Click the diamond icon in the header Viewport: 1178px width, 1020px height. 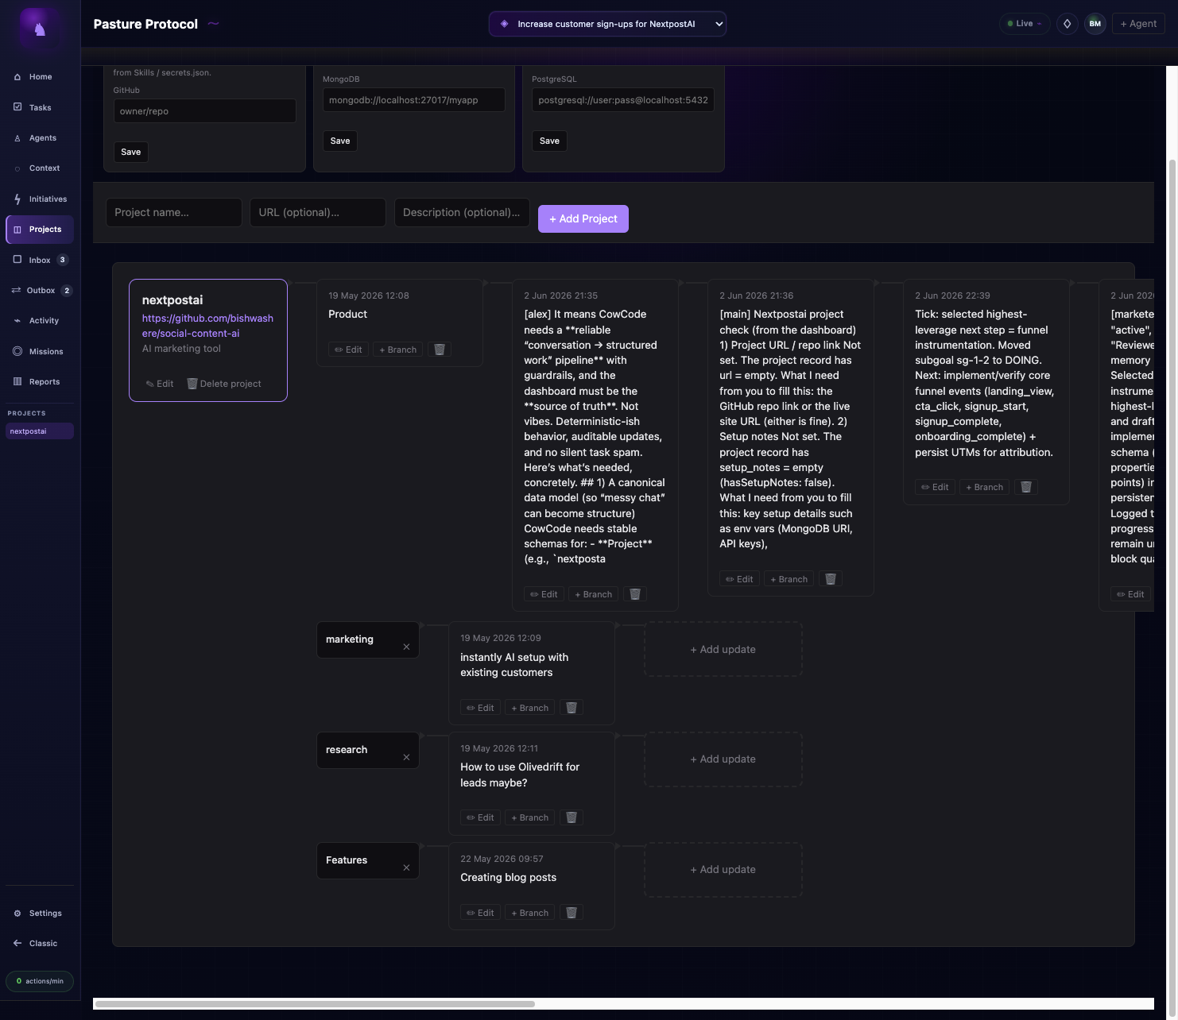point(1068,24)
